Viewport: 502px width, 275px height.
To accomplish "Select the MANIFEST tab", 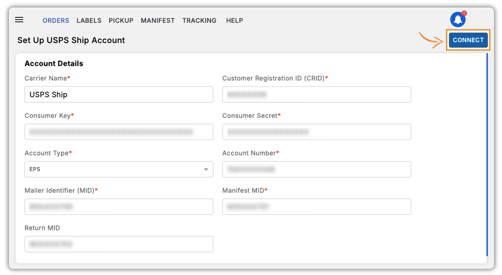I will pos(158,21).
